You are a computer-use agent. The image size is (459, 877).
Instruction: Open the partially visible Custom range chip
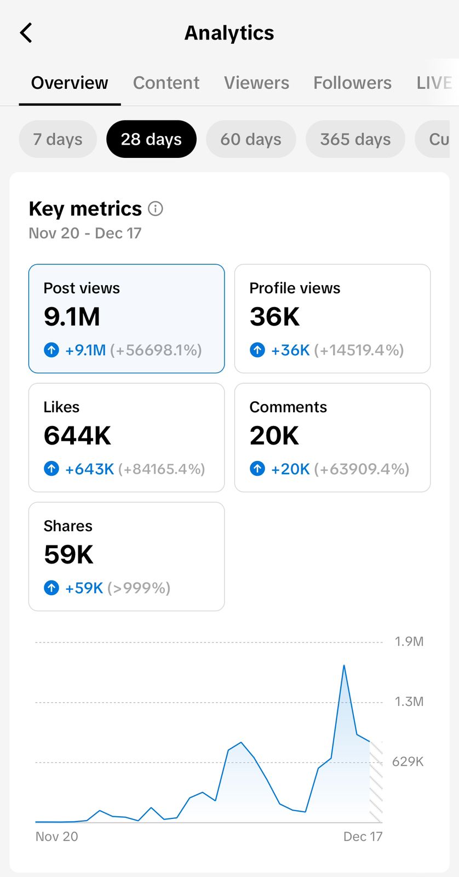(x=438, y=139)
